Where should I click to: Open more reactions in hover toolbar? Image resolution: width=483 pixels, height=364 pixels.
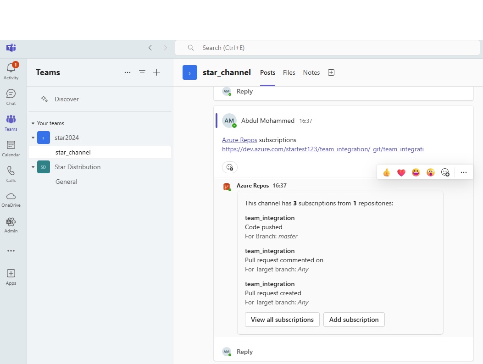pos(445,172)
